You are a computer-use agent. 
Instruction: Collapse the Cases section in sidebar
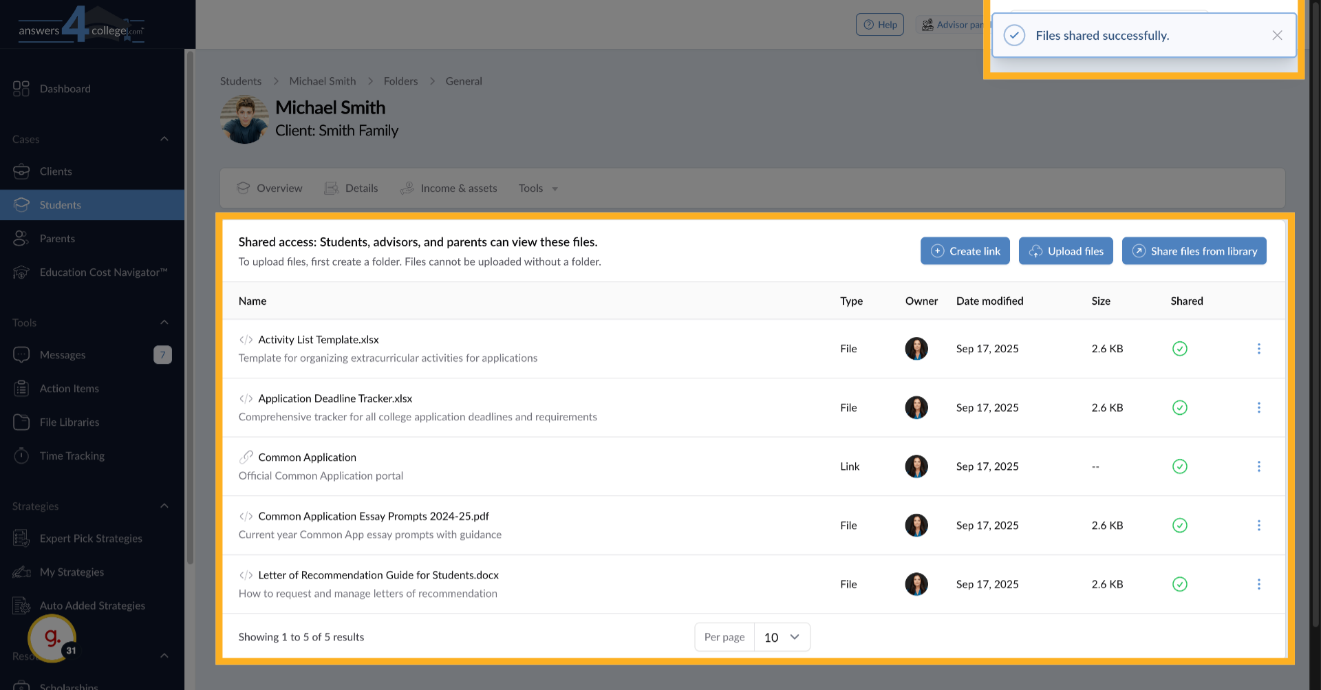(164, 138)
